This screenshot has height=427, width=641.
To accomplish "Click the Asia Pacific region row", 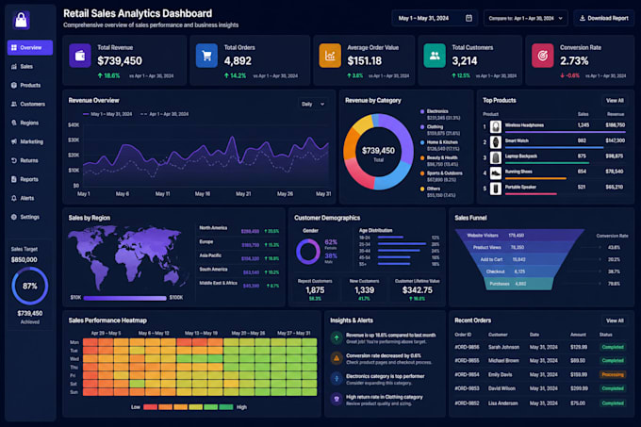I will (x=239, y=257).
